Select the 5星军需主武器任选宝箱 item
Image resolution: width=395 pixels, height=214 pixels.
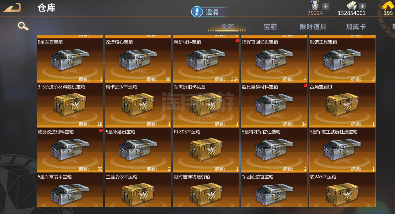point(342,150)
